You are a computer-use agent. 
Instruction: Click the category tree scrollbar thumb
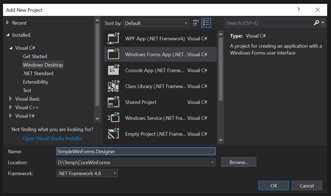(97, 64)
